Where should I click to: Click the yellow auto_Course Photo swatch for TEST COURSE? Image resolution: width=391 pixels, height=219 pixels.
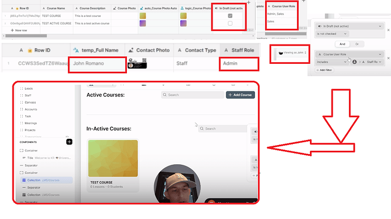143,16
